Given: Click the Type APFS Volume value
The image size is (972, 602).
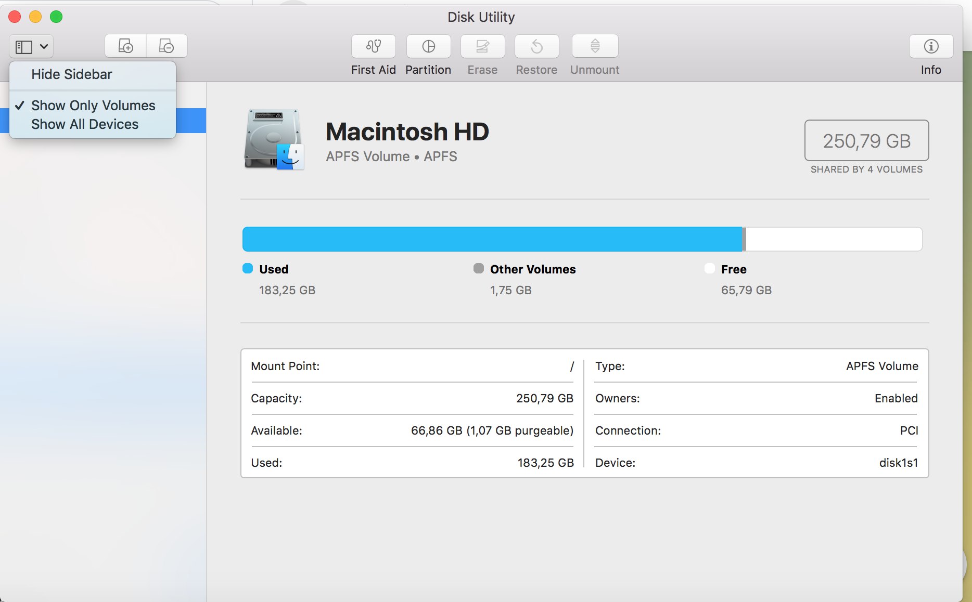Looking at the screenshot, I should tap(882, 367).
